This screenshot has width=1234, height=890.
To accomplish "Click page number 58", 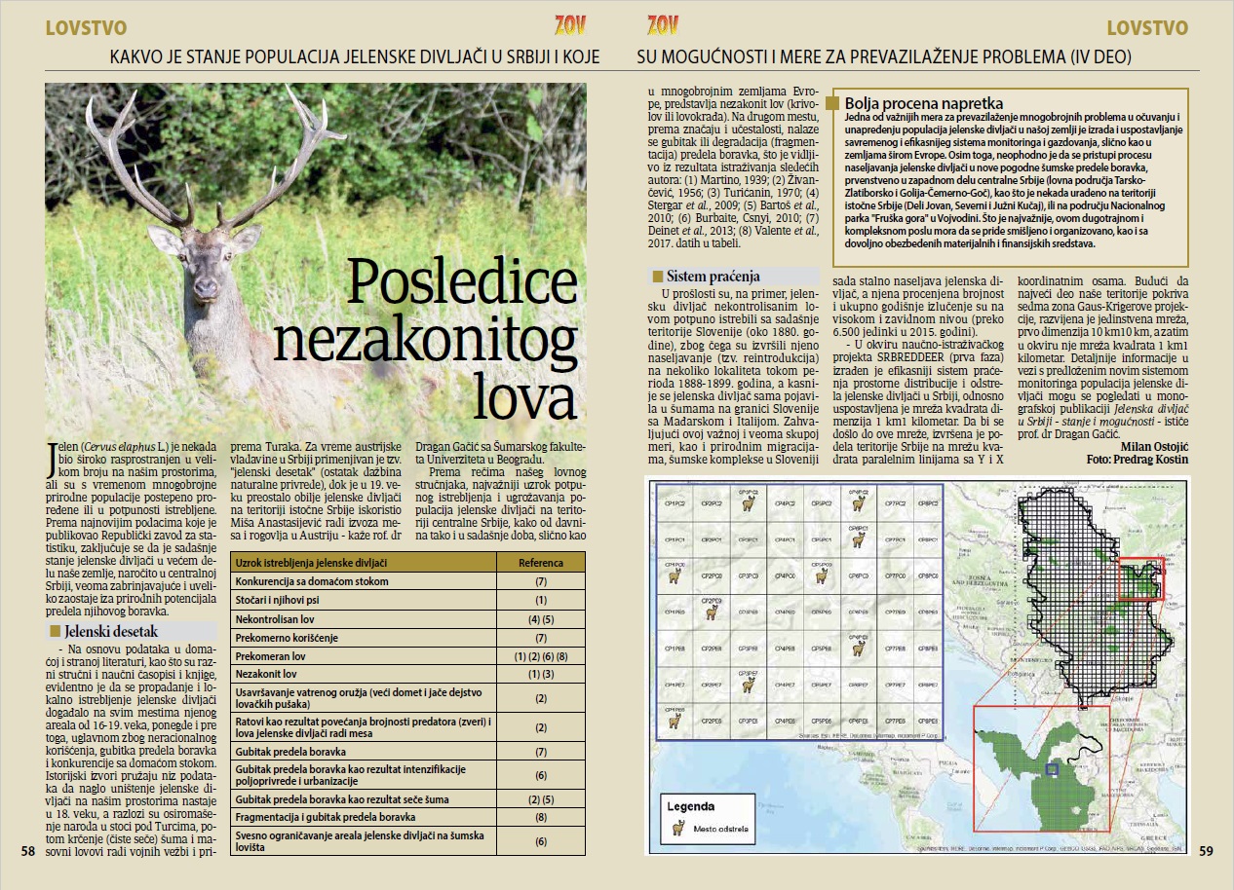I will pyautogui.click(x=27, y=850).
